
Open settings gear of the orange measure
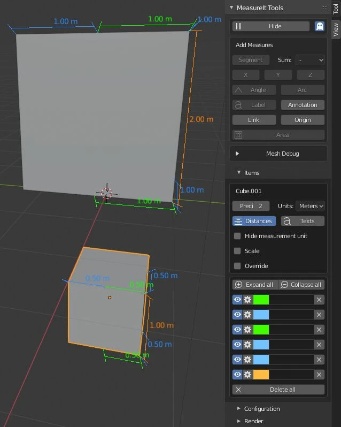coord(247,375)
